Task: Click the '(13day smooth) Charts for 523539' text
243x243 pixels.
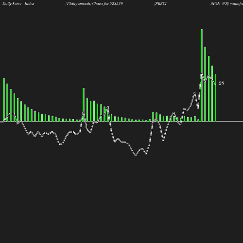Action: coord(94,4)
